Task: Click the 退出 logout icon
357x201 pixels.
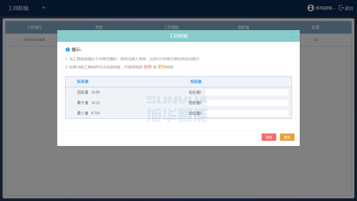Action: [341, 8]
